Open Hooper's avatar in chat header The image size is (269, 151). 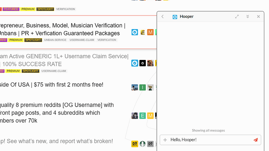(x=175, y=17)
